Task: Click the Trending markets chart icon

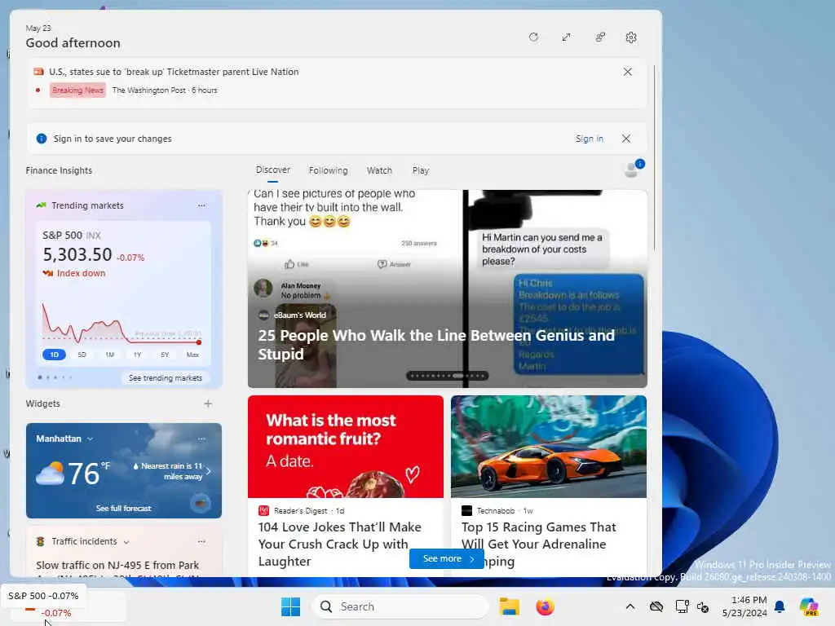Action: (41, 205)
